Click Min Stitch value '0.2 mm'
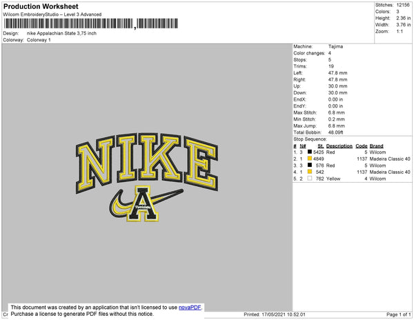This screenshot has width=414, height=320. 337,119
